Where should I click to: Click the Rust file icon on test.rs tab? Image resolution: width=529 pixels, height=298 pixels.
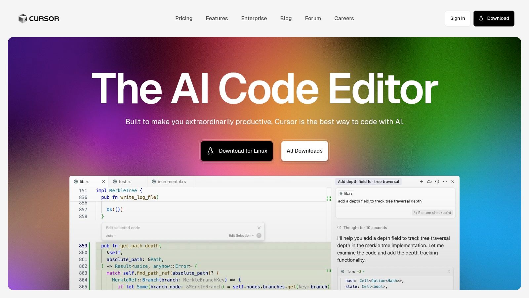[115, 181]
